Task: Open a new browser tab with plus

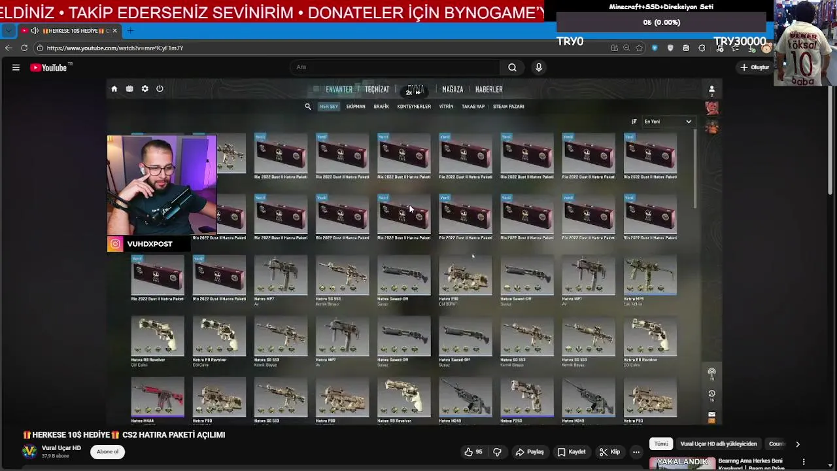Action: (x=130, y=31)
